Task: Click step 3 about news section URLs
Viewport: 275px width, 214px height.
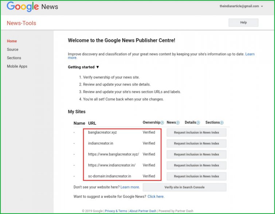Action: [130, 92]
